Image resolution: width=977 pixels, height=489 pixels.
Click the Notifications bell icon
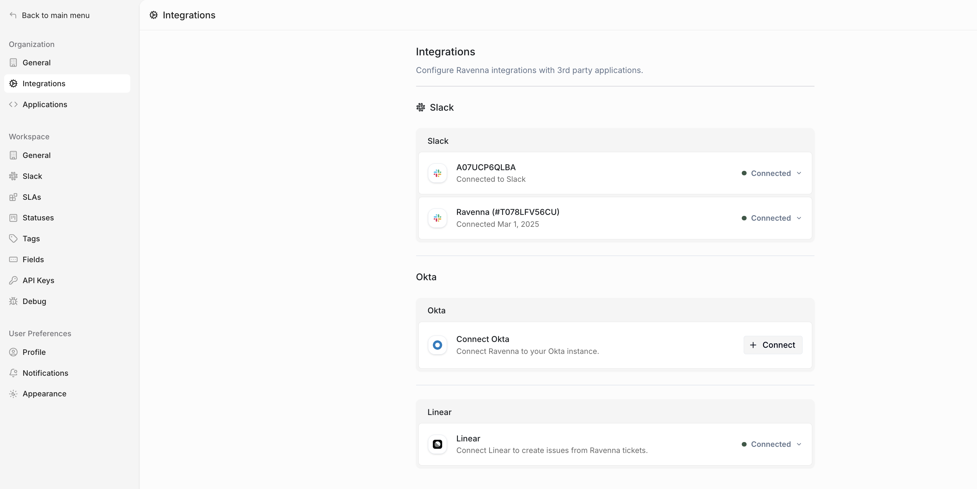pos(13,373)
